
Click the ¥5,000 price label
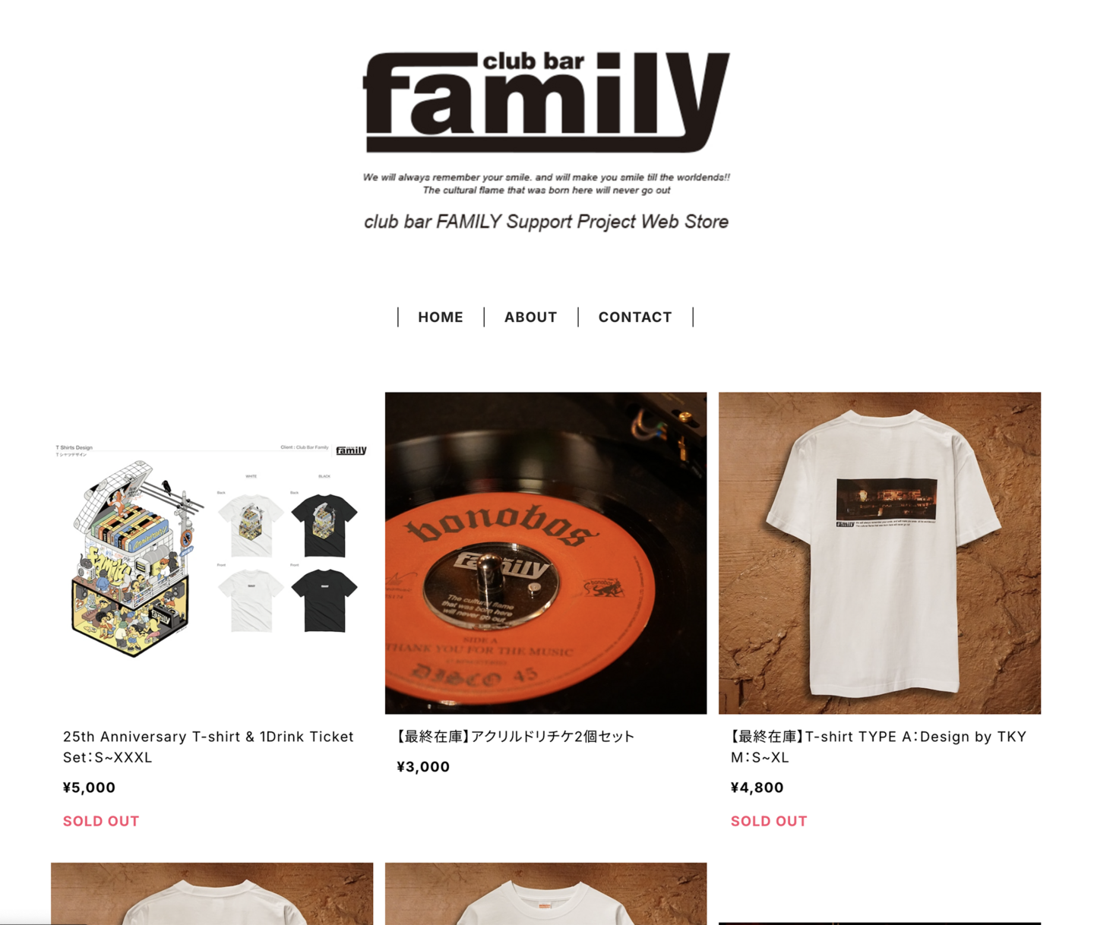click(x=89, y=788)
